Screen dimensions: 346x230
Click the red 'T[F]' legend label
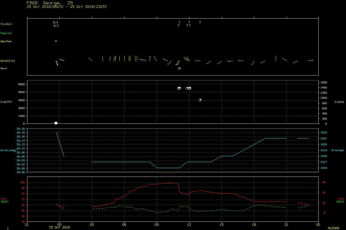pyautogui.click(x=4, y=199)
